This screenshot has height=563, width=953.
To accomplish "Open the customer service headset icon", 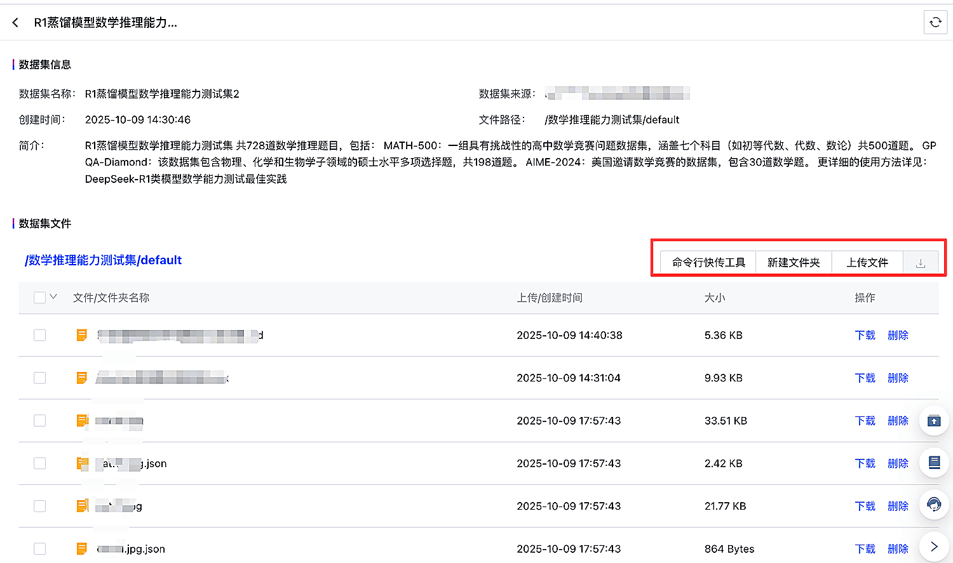I will (x=934, y=505).
